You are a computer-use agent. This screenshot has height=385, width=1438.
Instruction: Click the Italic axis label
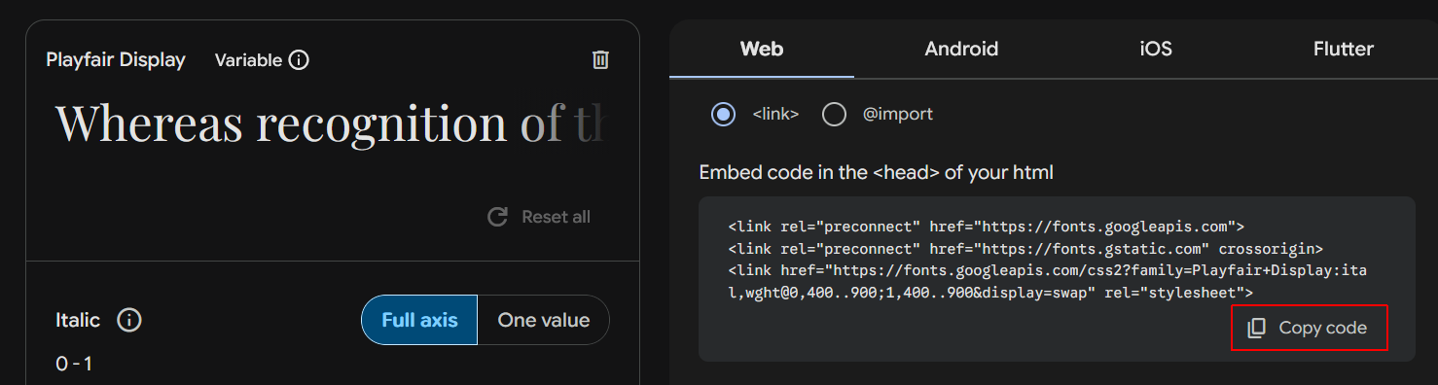[78, 320]
